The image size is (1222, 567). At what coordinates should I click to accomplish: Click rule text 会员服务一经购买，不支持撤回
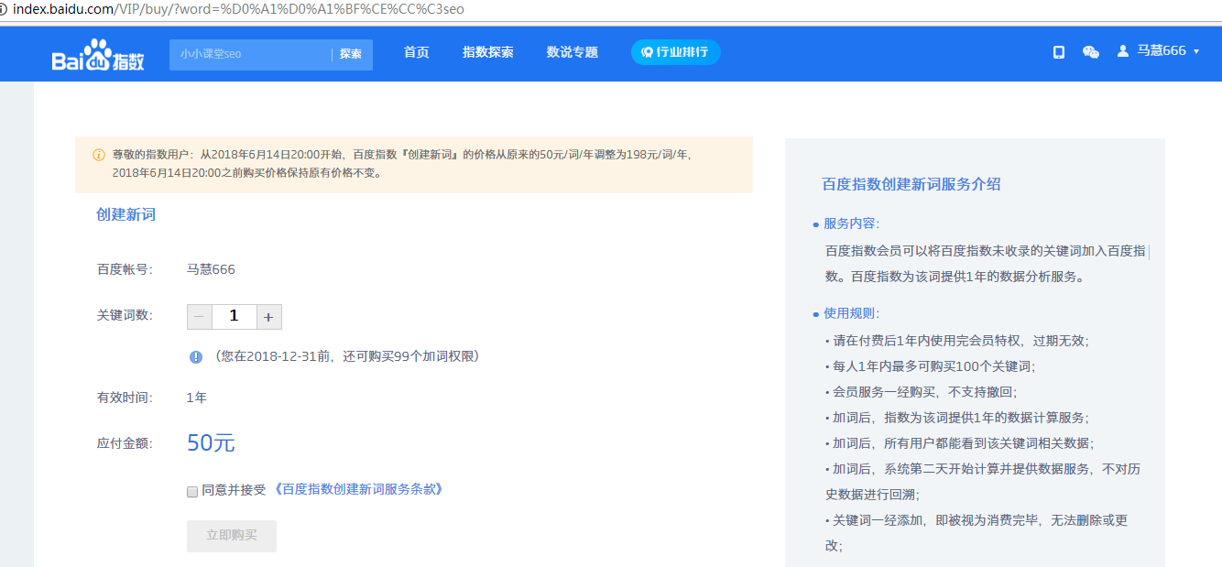(x=925, y=392)
